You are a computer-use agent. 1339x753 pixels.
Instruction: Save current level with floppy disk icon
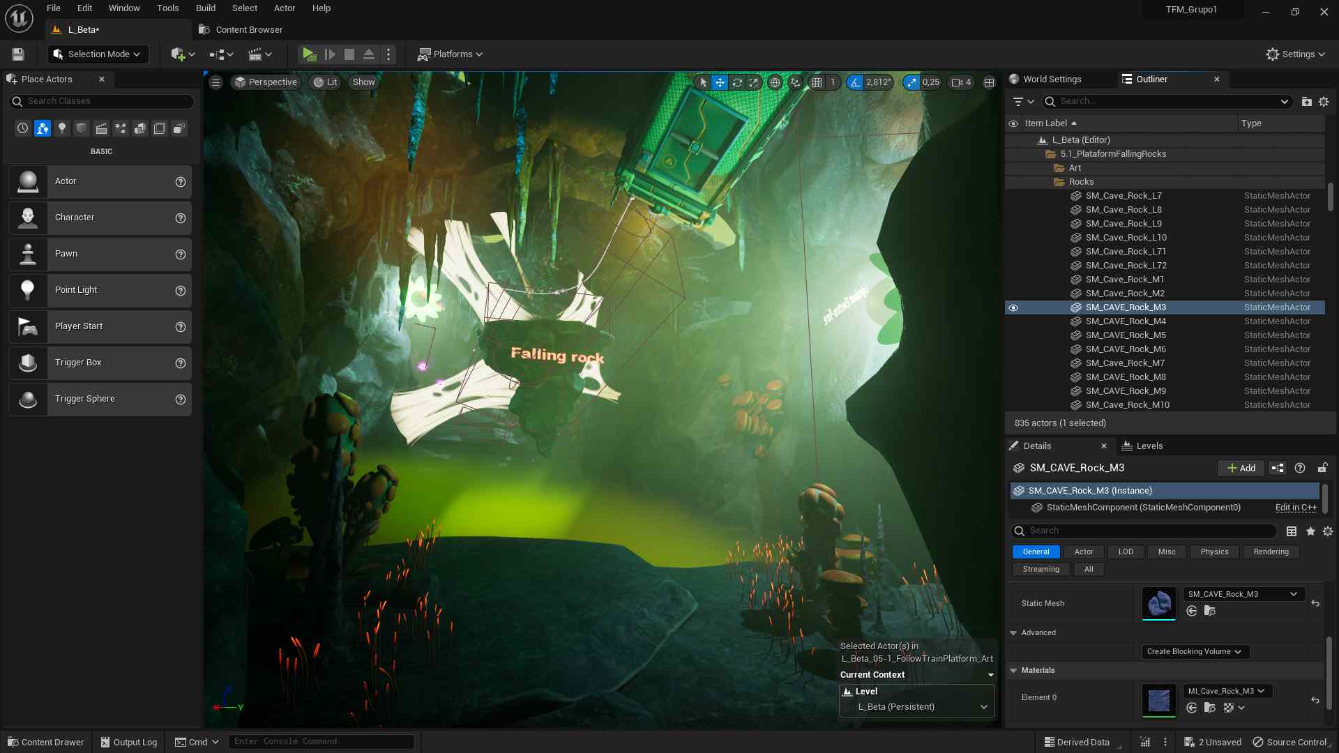pyautogui.click(x=18, y=54)
